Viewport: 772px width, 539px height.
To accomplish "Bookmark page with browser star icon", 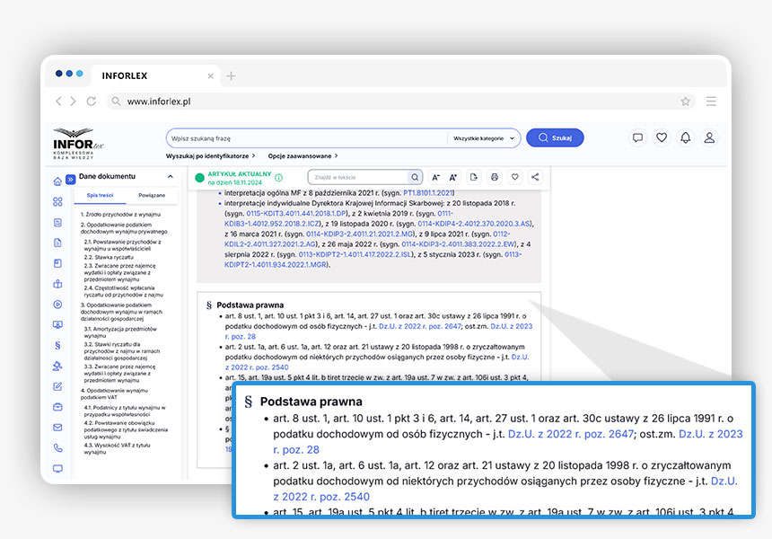I will 686,102.
